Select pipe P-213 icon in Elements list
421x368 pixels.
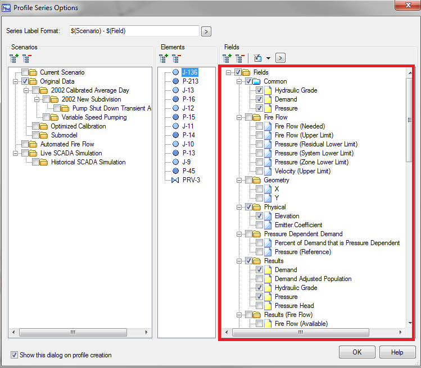[x=175, y=81]
